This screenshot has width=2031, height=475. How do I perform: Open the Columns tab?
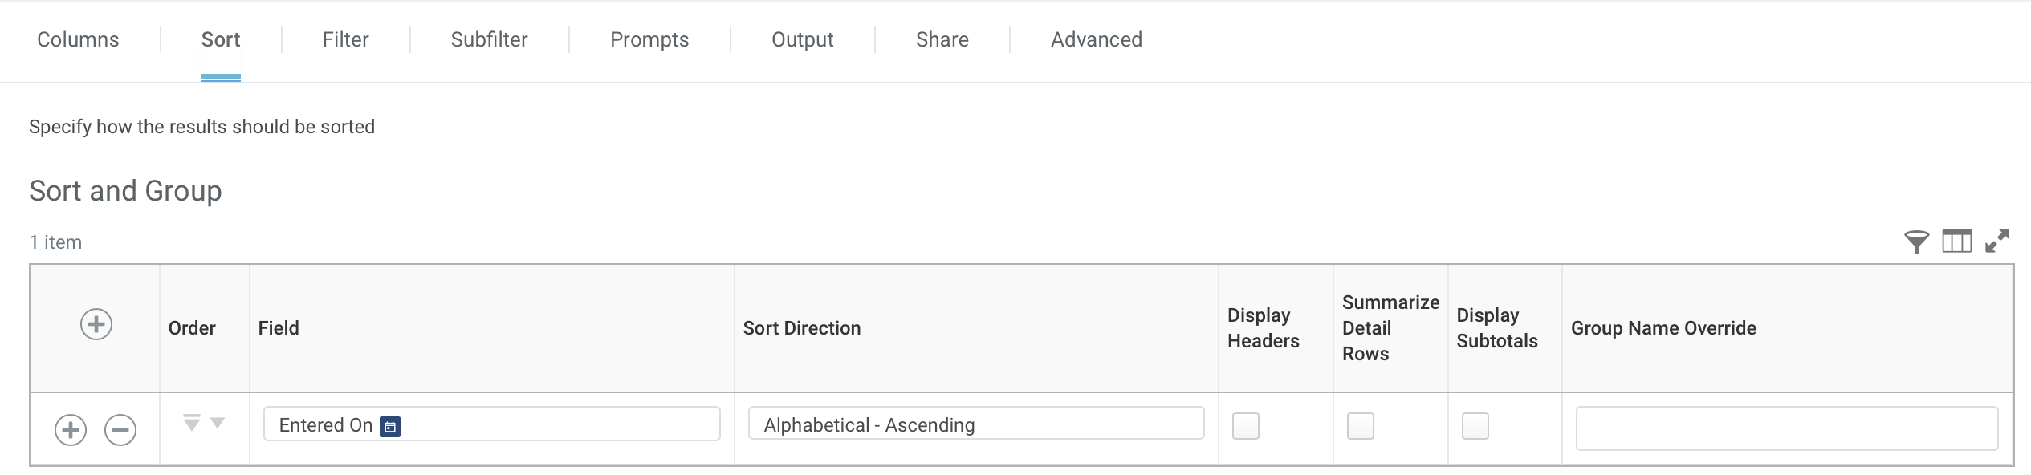coord(78,39)
